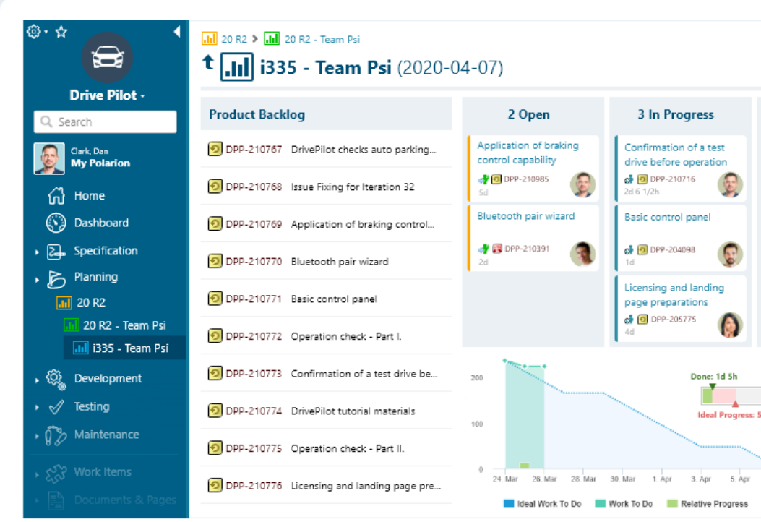
Task: Open the Specification section
Action: click(106, 251)
